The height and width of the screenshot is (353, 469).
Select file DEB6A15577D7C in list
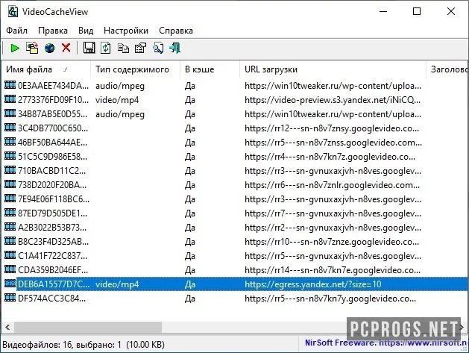(54, 284)
